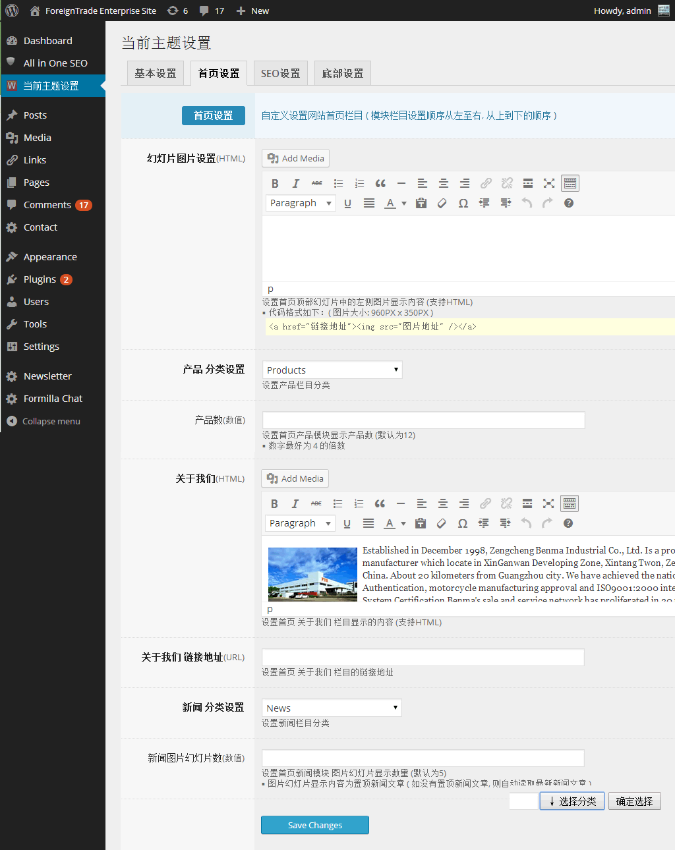
Task: Click blue 首页设置 heading button
Action: pyautogui.click(x=214, y=115)
